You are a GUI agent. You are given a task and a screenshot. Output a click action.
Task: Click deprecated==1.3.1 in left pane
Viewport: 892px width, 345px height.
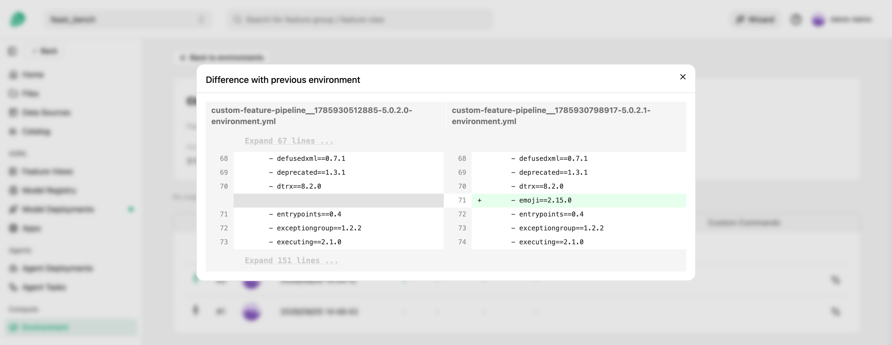pos(311,172)
